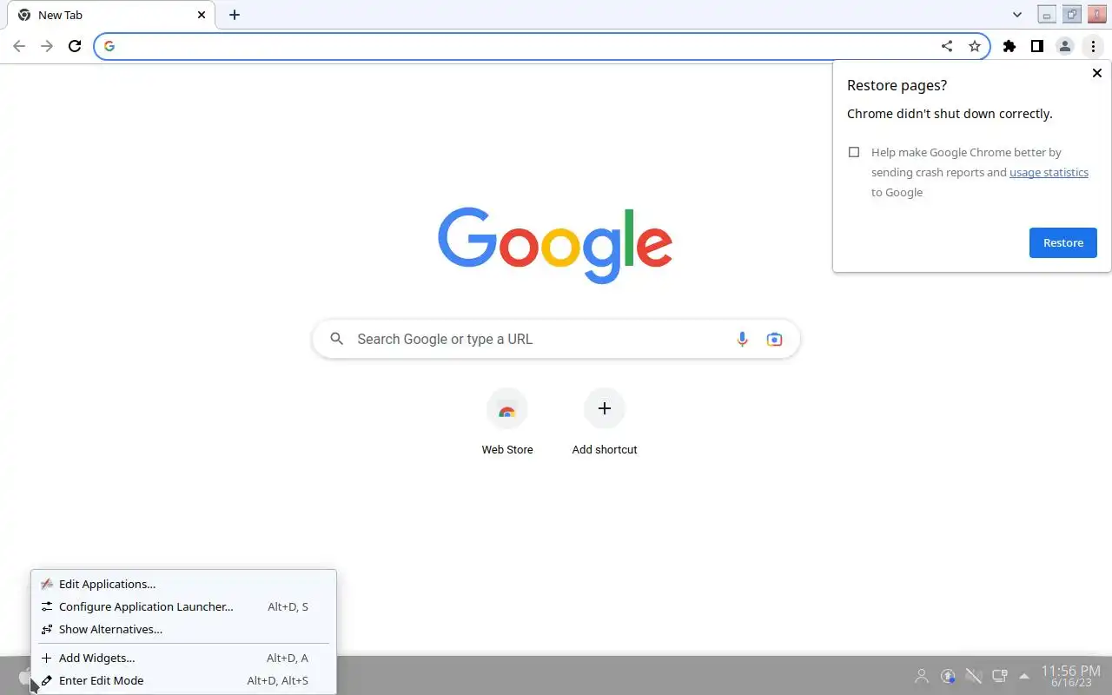
Task: Click the blue Restore button
Action: coord(1063,242)
